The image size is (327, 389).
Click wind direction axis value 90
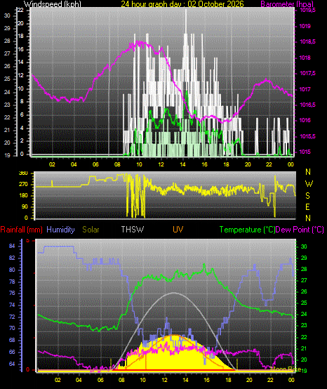pos(25,207)
